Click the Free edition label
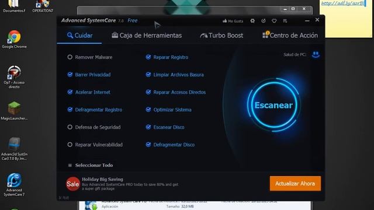374x210 pixels. pos(133,21)
